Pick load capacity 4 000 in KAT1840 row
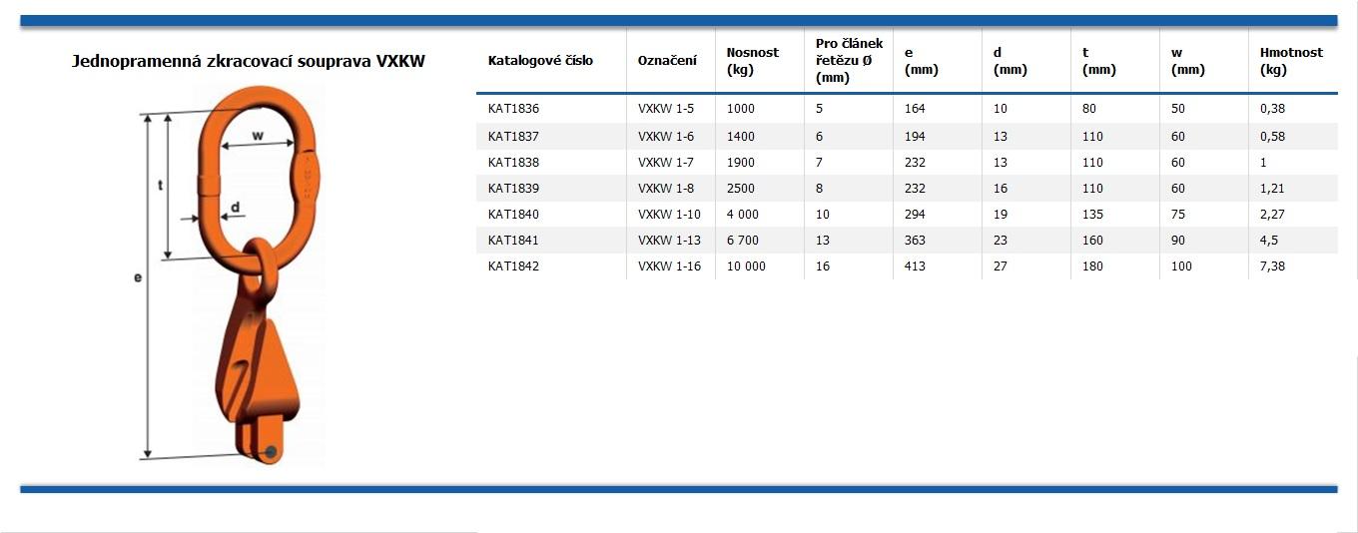 coord(743,214)
